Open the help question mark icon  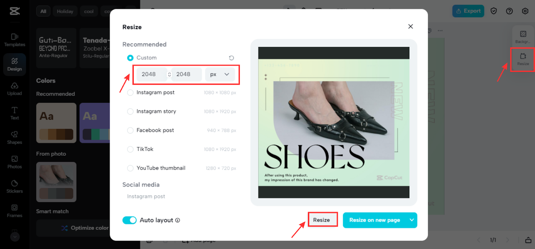[510, 11]
